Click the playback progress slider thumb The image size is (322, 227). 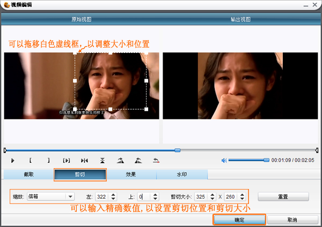[178, 150]
